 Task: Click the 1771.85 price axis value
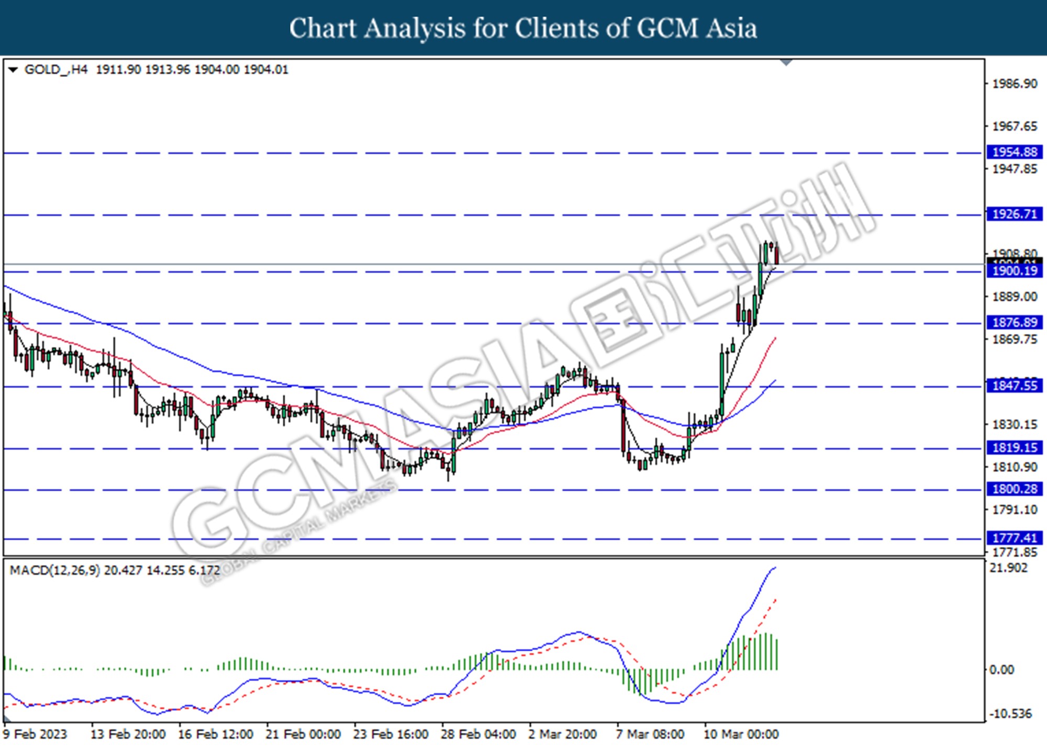tap(1015, 552)
